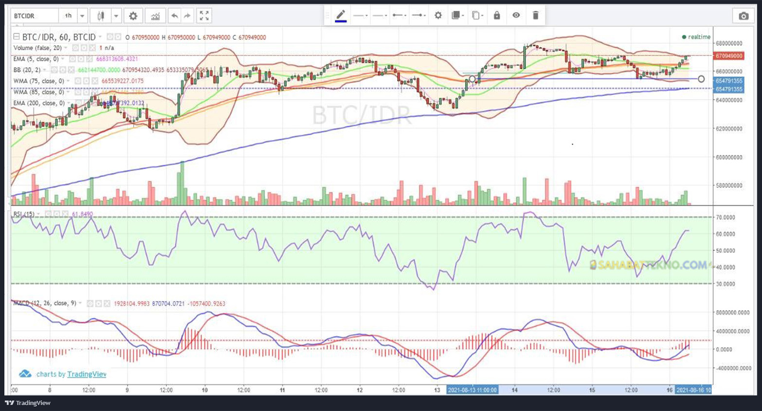Hide the WMA (75, close, 0) indicator

coord(78,81)
